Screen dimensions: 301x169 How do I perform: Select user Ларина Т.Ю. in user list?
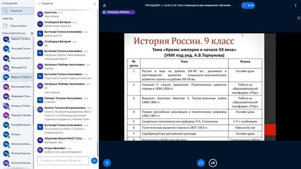(x=17, y=39)
